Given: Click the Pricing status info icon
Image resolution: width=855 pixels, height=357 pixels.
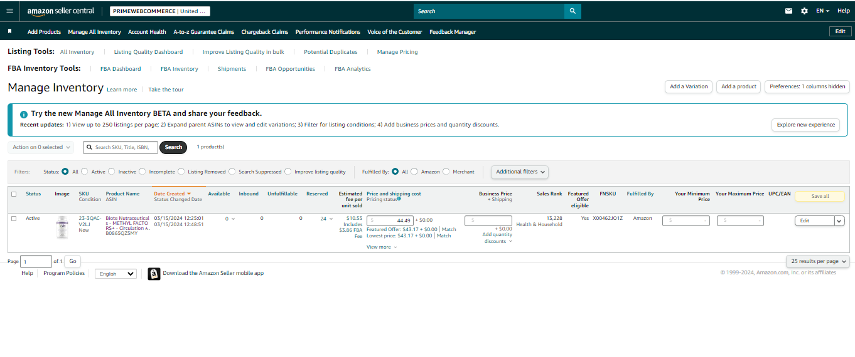Looking at the screenshot, I should coord(399,199).
